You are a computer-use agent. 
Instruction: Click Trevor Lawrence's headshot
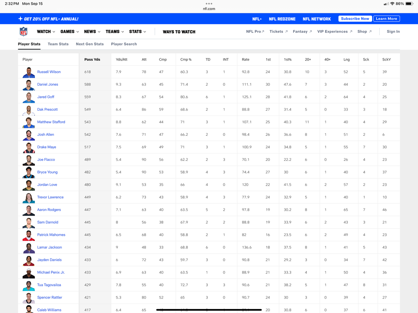pos(29,197)
